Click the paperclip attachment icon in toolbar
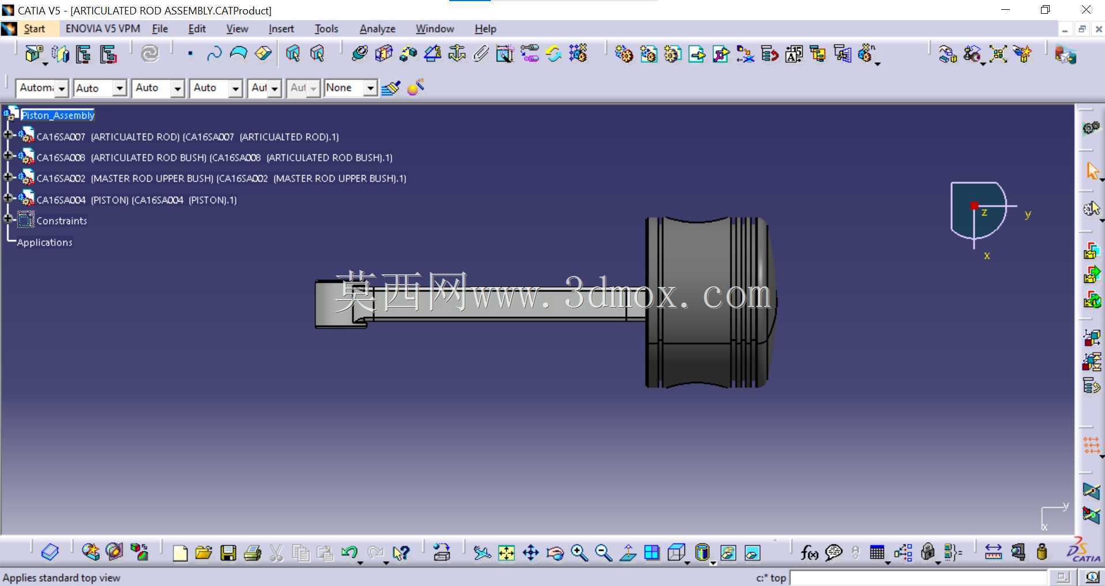The image size is (1105, 586). coord(481,54)
